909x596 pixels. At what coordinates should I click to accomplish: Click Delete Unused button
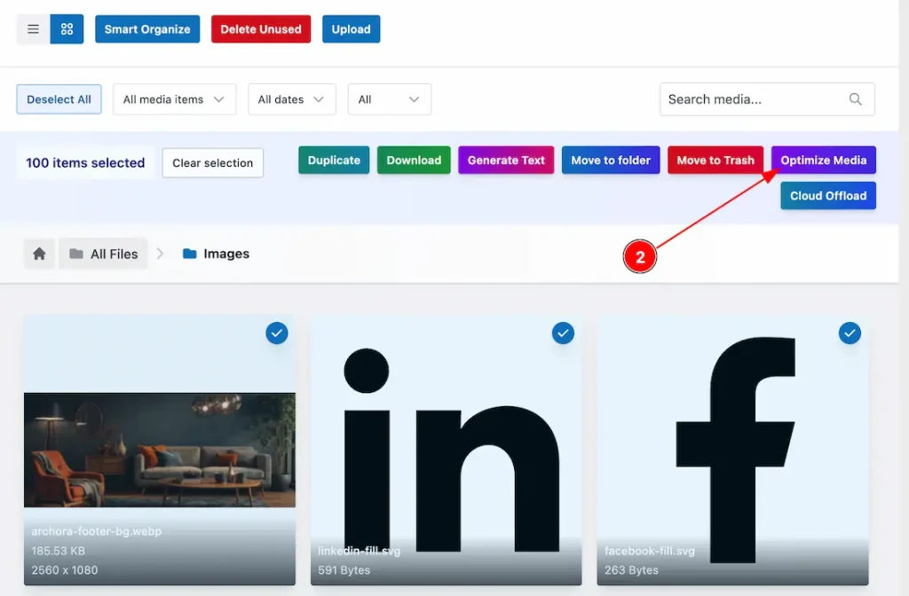(x=261, y=29)
